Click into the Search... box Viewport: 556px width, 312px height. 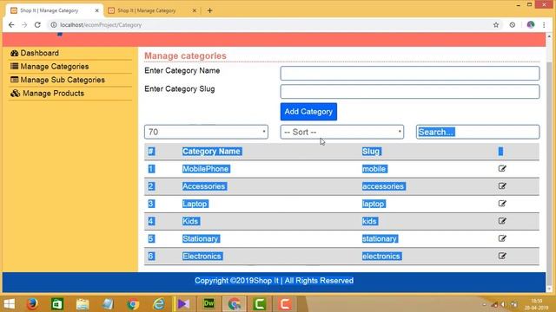[x=478, y=132]
